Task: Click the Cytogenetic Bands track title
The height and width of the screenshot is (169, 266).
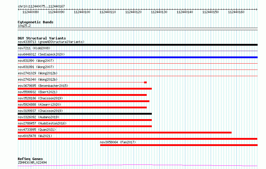Action: (x=36, y=22)
